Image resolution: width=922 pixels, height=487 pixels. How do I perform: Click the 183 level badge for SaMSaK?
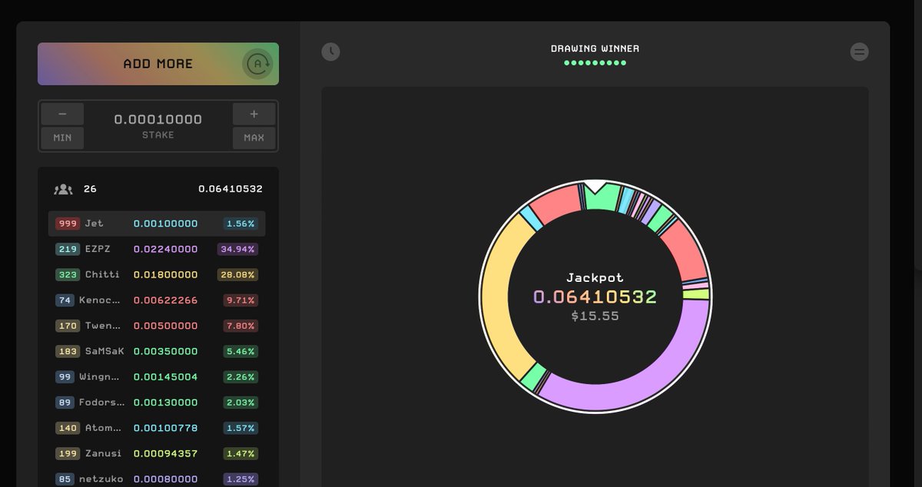[x=68, y=351]
